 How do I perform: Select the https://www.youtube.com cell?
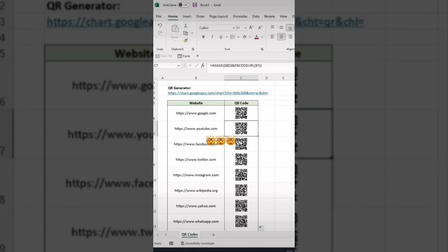pyautogui.click(x=196, y=128)
